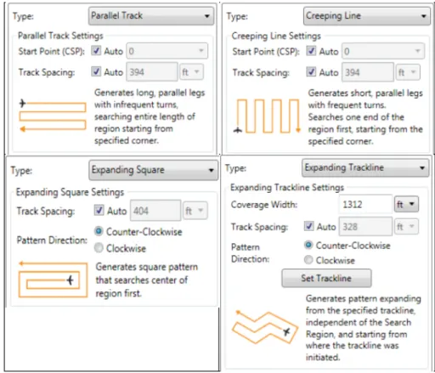Click the Expanding Square pattern diagram icon
Screen dimensions: 435x373
coord(53,280)
